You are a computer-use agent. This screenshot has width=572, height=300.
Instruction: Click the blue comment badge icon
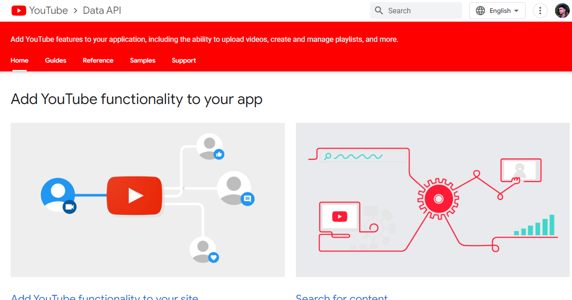(247, 199)
